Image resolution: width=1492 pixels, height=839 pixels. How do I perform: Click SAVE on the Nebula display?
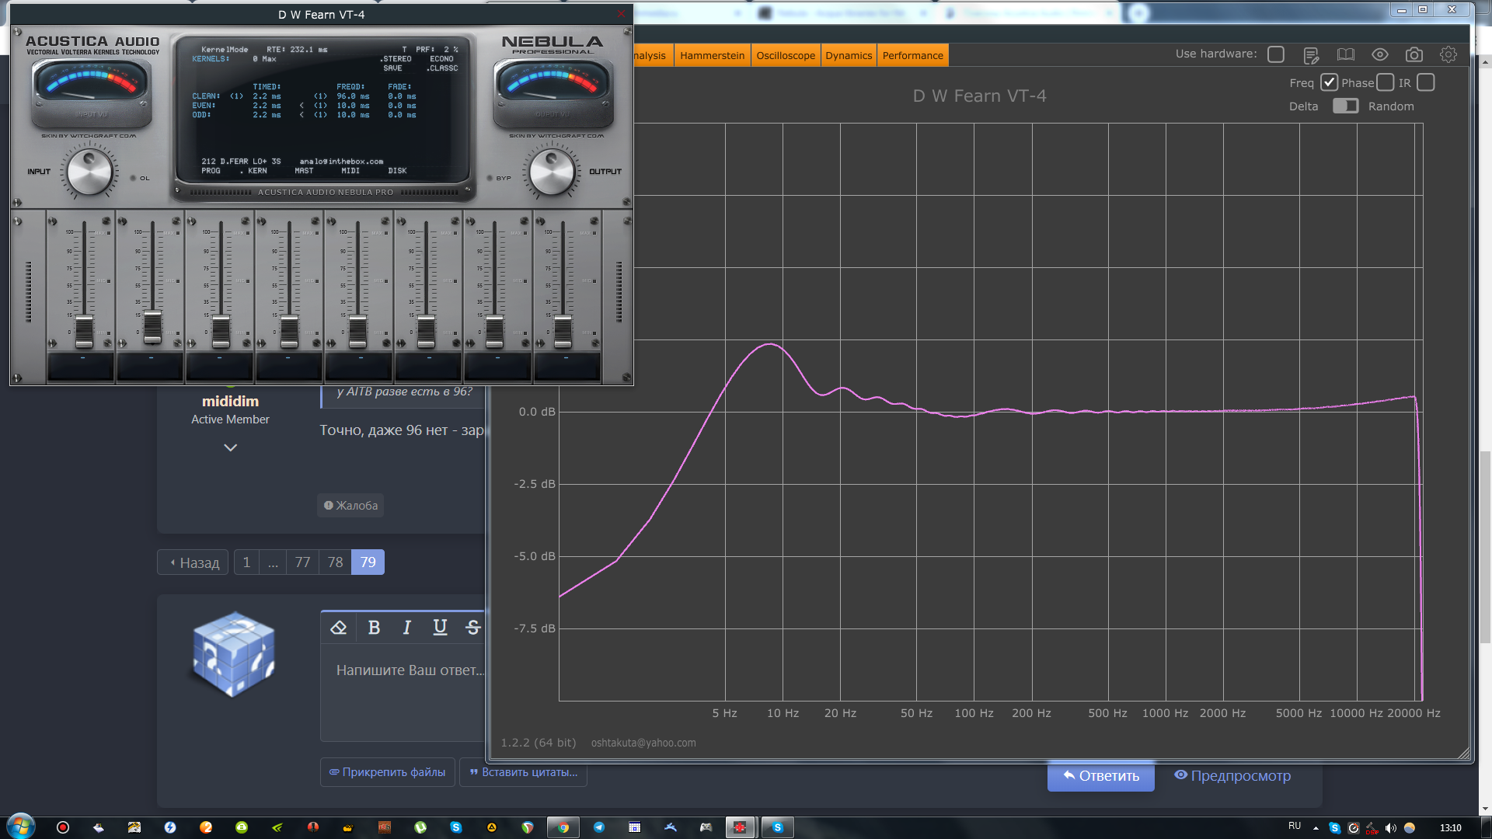392,68
